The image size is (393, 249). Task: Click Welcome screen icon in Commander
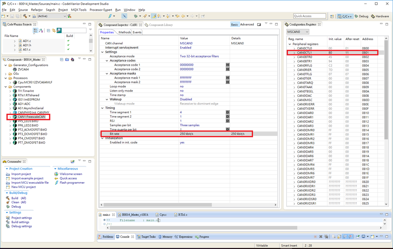click(56, 174)
